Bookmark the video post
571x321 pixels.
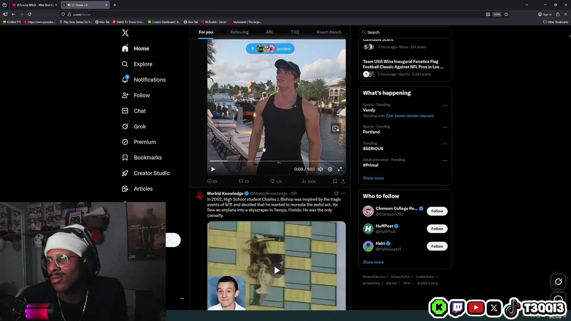click(x=335, y=181)
